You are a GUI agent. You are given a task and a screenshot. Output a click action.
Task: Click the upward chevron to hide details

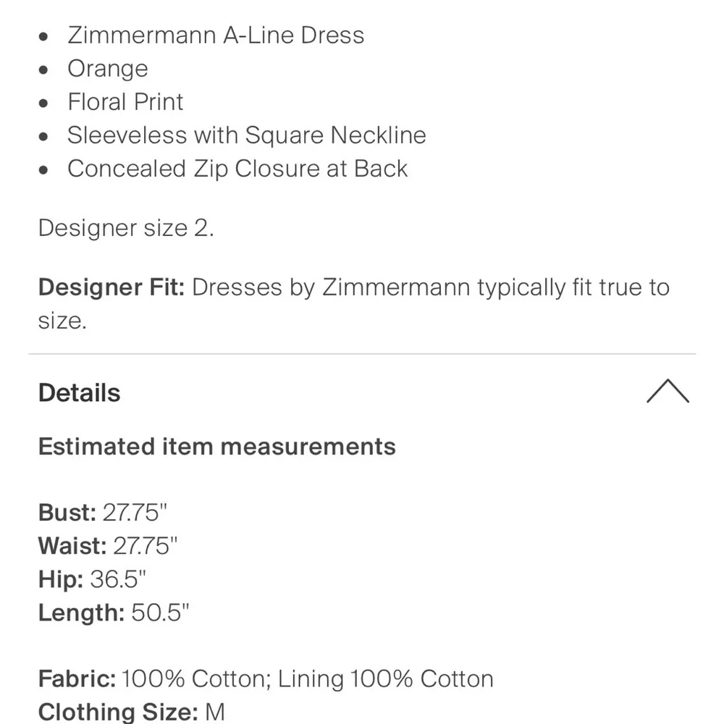click(x=668, y=391)
